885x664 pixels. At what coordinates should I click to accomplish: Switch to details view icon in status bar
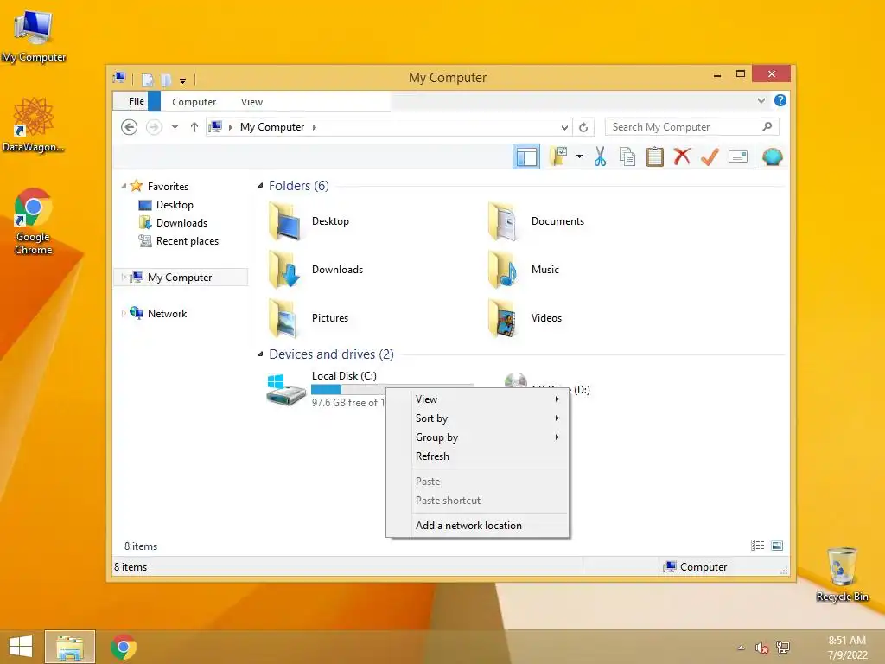757,546
